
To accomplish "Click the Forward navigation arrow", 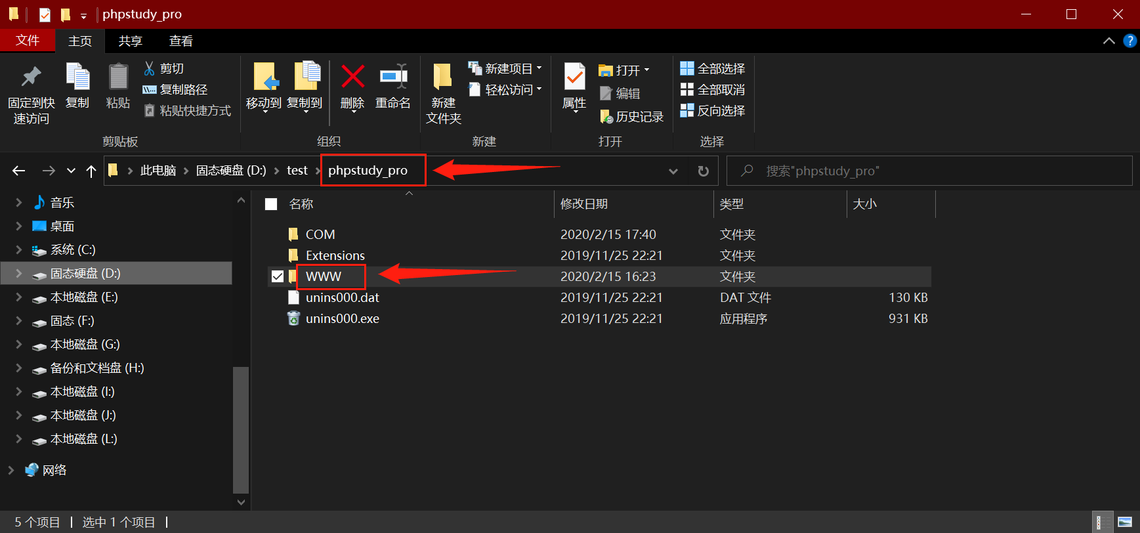I will point(49,171).
